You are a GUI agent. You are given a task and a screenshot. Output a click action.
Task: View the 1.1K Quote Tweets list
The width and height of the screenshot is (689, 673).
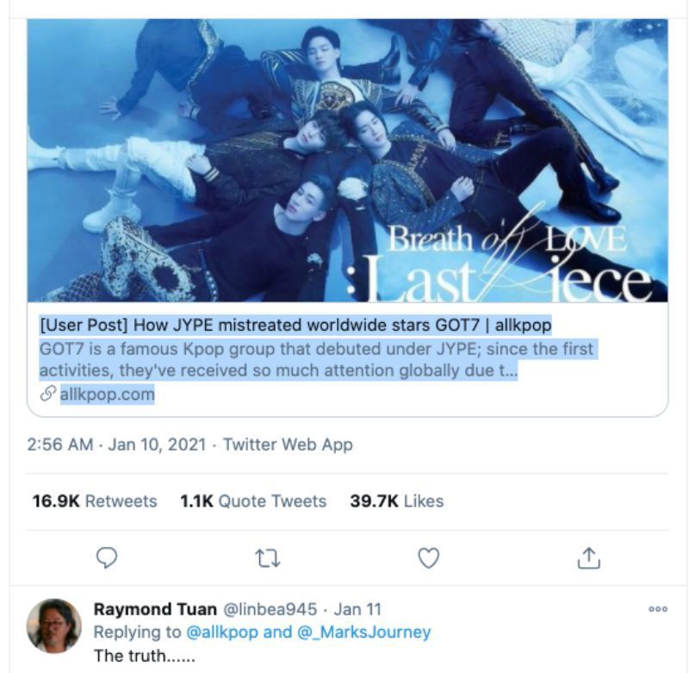253,501
